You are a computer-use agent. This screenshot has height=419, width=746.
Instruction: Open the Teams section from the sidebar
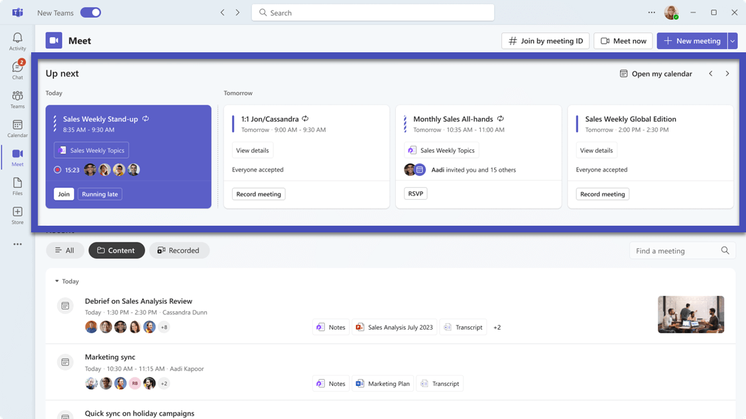coord(17,98)
